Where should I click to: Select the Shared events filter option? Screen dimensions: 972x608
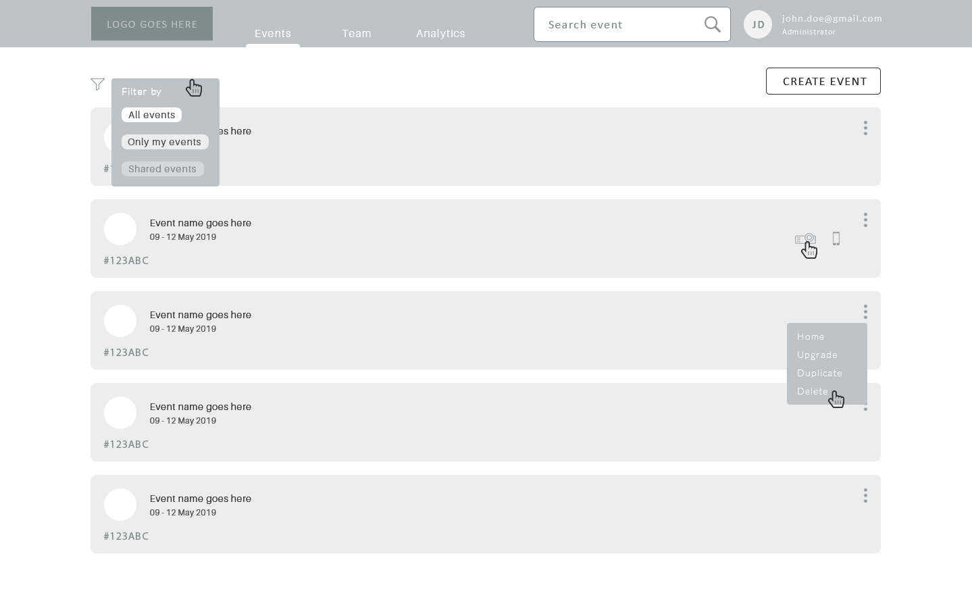[162, 169]
